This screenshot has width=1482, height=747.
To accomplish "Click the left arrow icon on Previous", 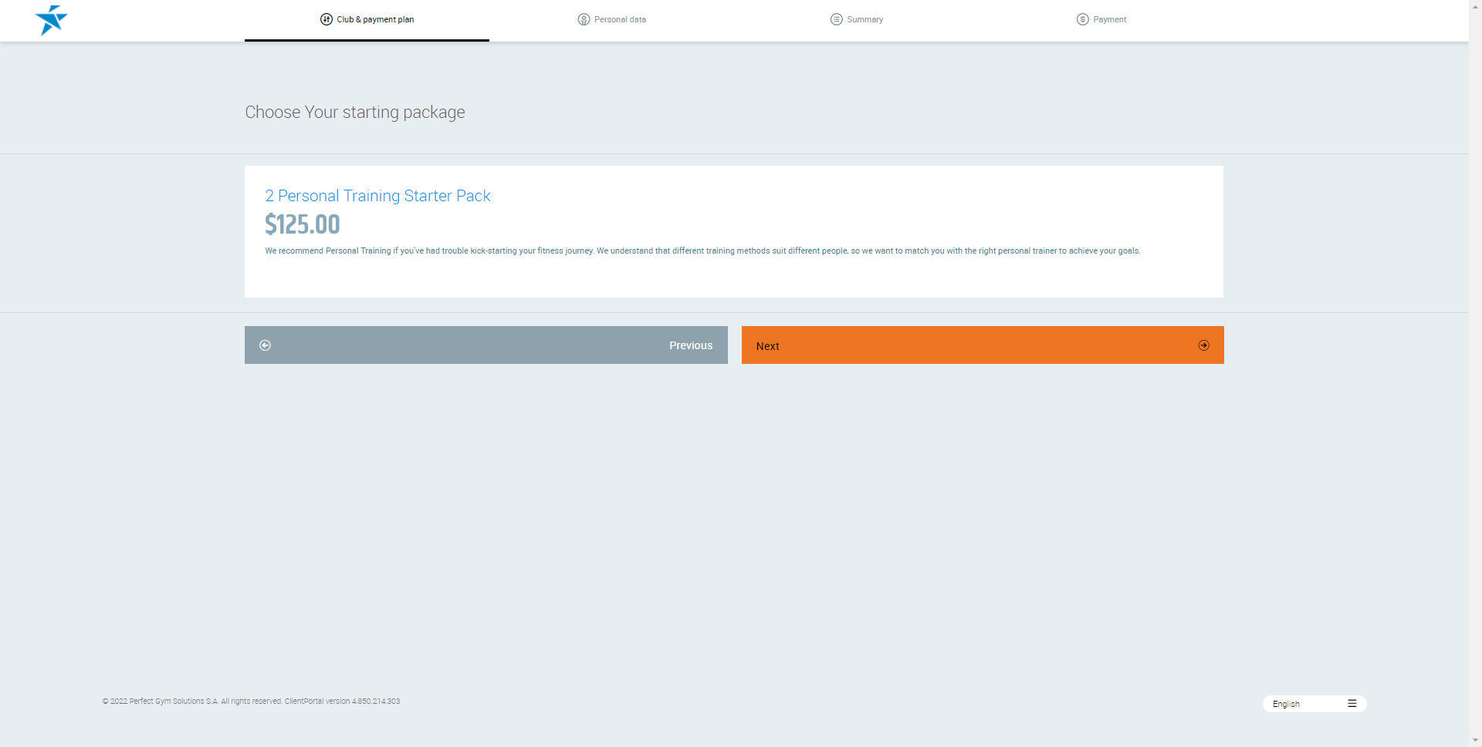I will pos(266,345).
